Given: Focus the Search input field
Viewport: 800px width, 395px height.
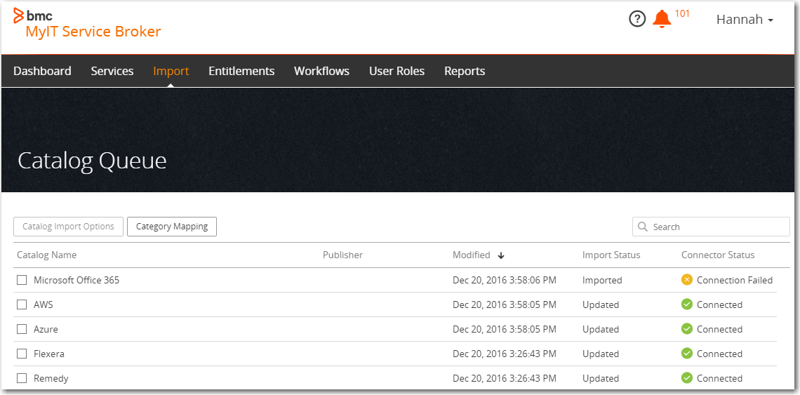Looking at the screenshot, I should (x=717, y=227).
